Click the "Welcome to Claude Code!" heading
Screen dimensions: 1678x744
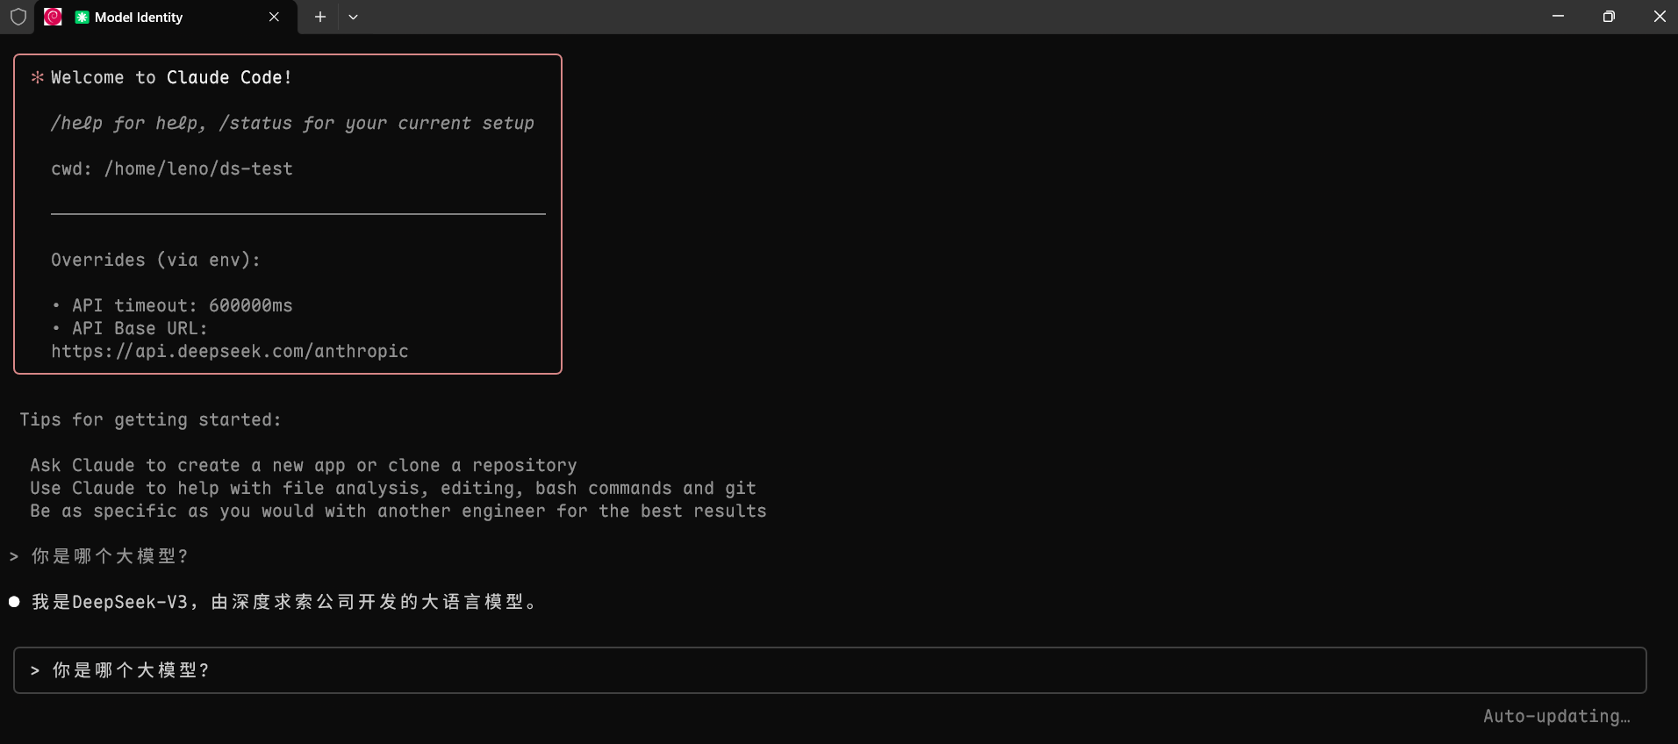pyautogui.click(x=171, y=77)
